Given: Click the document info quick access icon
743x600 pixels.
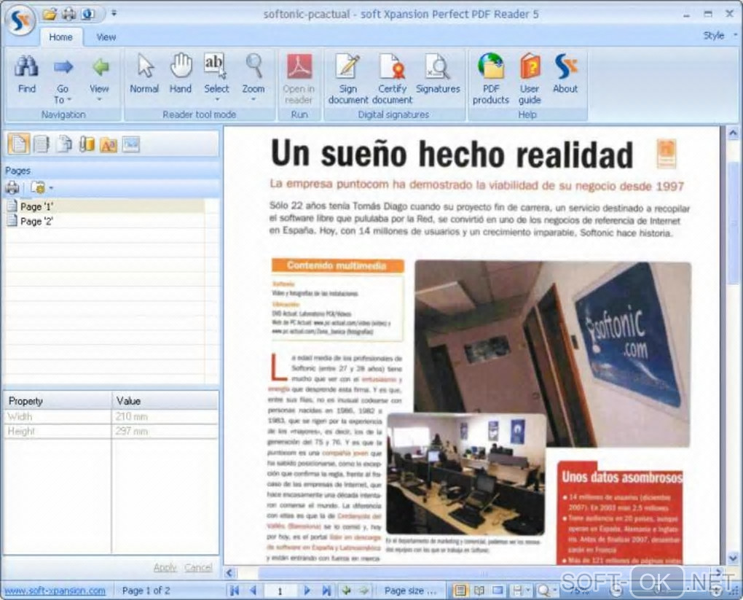Looking at the screenshot, I should tap(87, 15).
